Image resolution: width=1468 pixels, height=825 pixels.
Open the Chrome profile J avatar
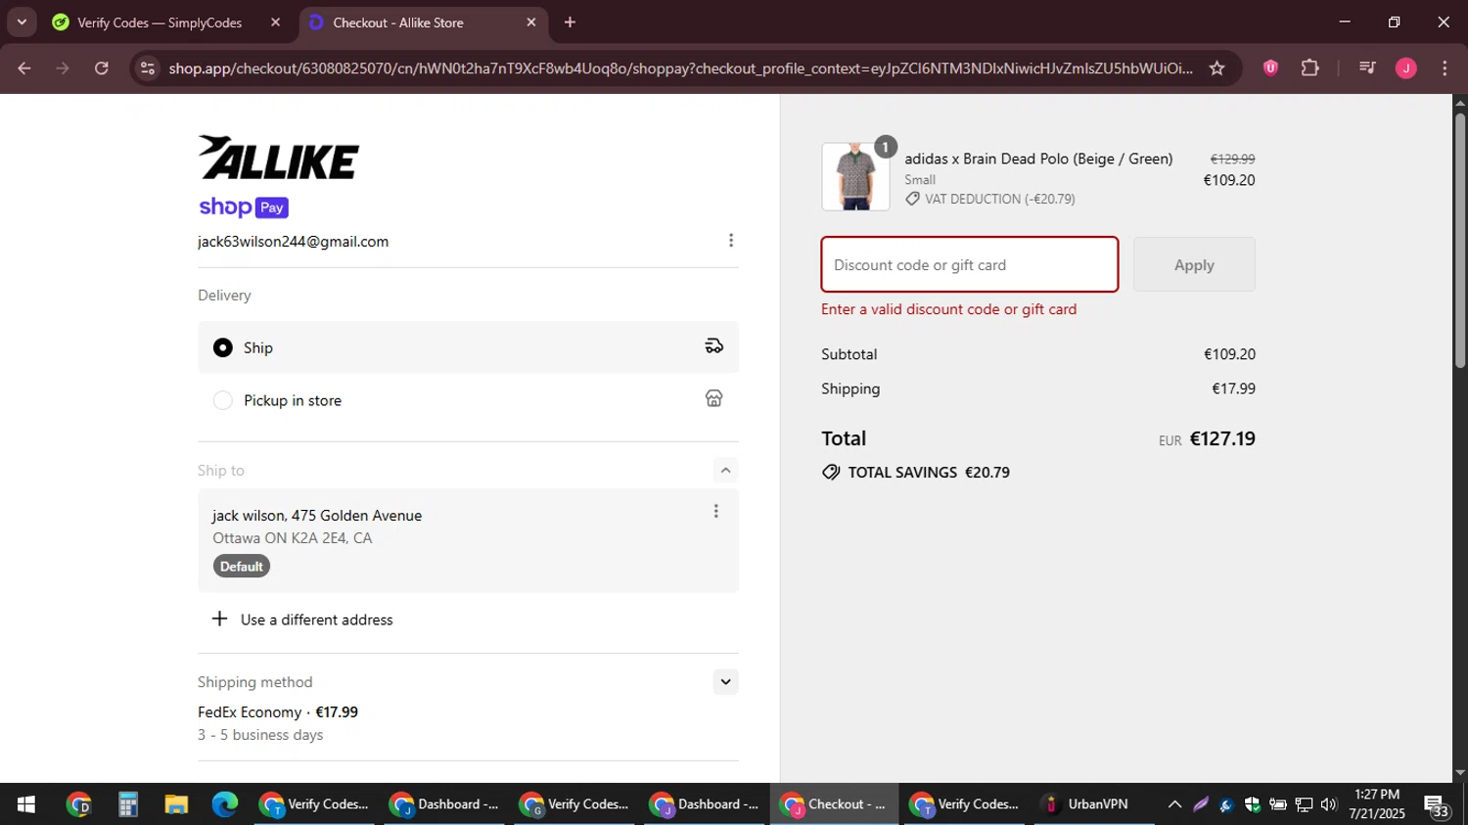point(1406,68)
